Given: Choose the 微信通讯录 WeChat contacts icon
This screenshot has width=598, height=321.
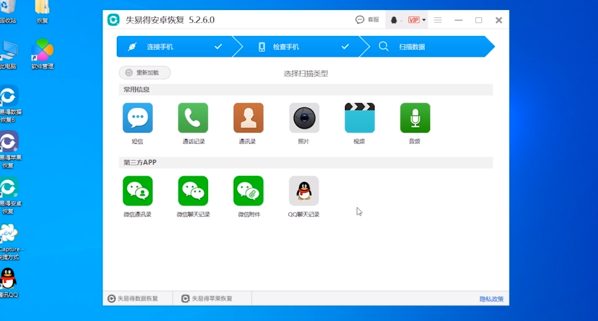Looking at the screenshot, I should tap(137, 191).
